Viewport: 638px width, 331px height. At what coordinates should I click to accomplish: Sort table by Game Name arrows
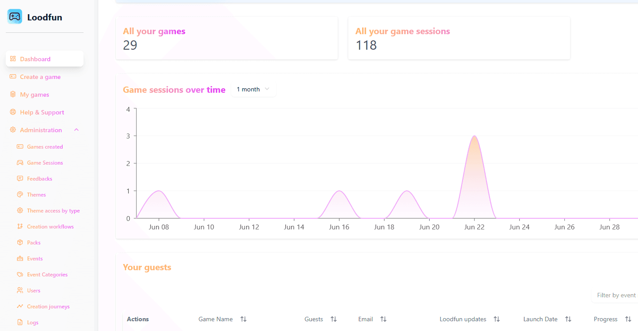(243, 319)
